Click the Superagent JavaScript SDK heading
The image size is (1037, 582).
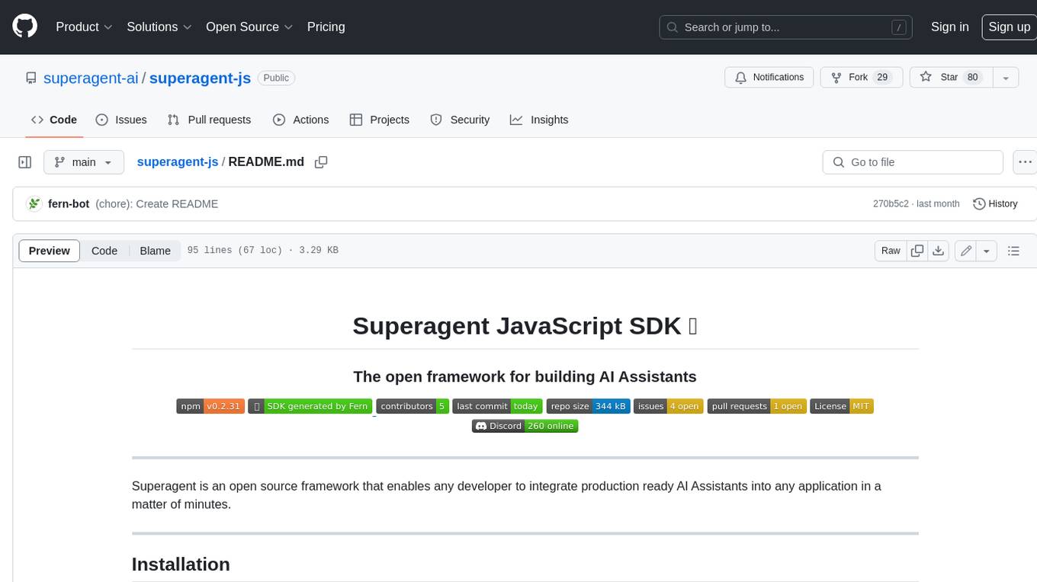click(x=525, y=326)
